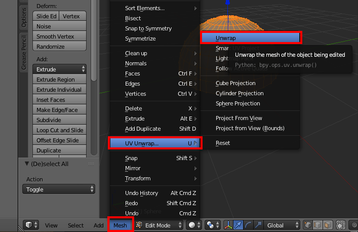Select the scale manipulator icon
This screenshot has width=358, height=232.
tap(258, 225)
